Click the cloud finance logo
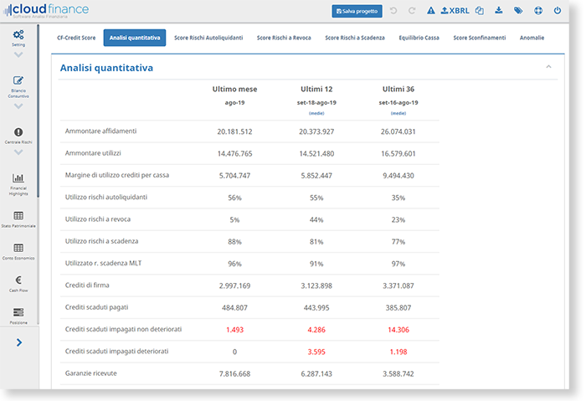The height and width of the screenshot is (401, 586). coord(46,10)
